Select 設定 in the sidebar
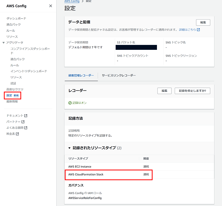222x206 pixels. pos(9,96)
